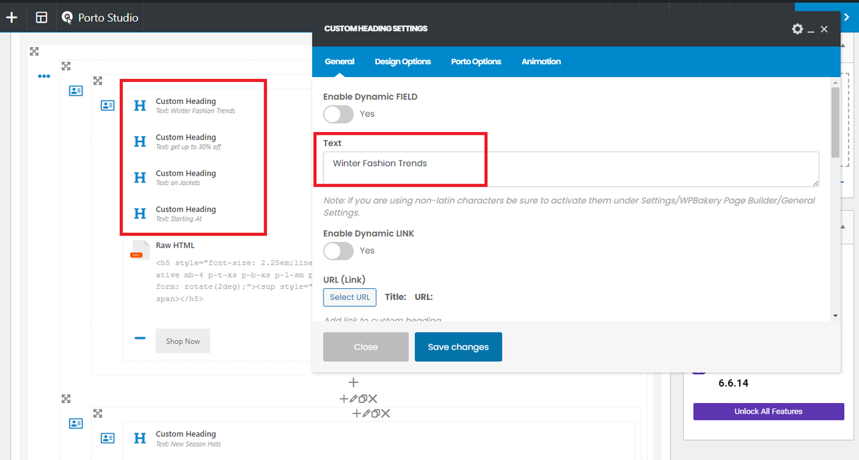
Task: Click the column card icon beside Winter Fashion Trends heading
Action: pyautogui.click(x=107, y=105)
